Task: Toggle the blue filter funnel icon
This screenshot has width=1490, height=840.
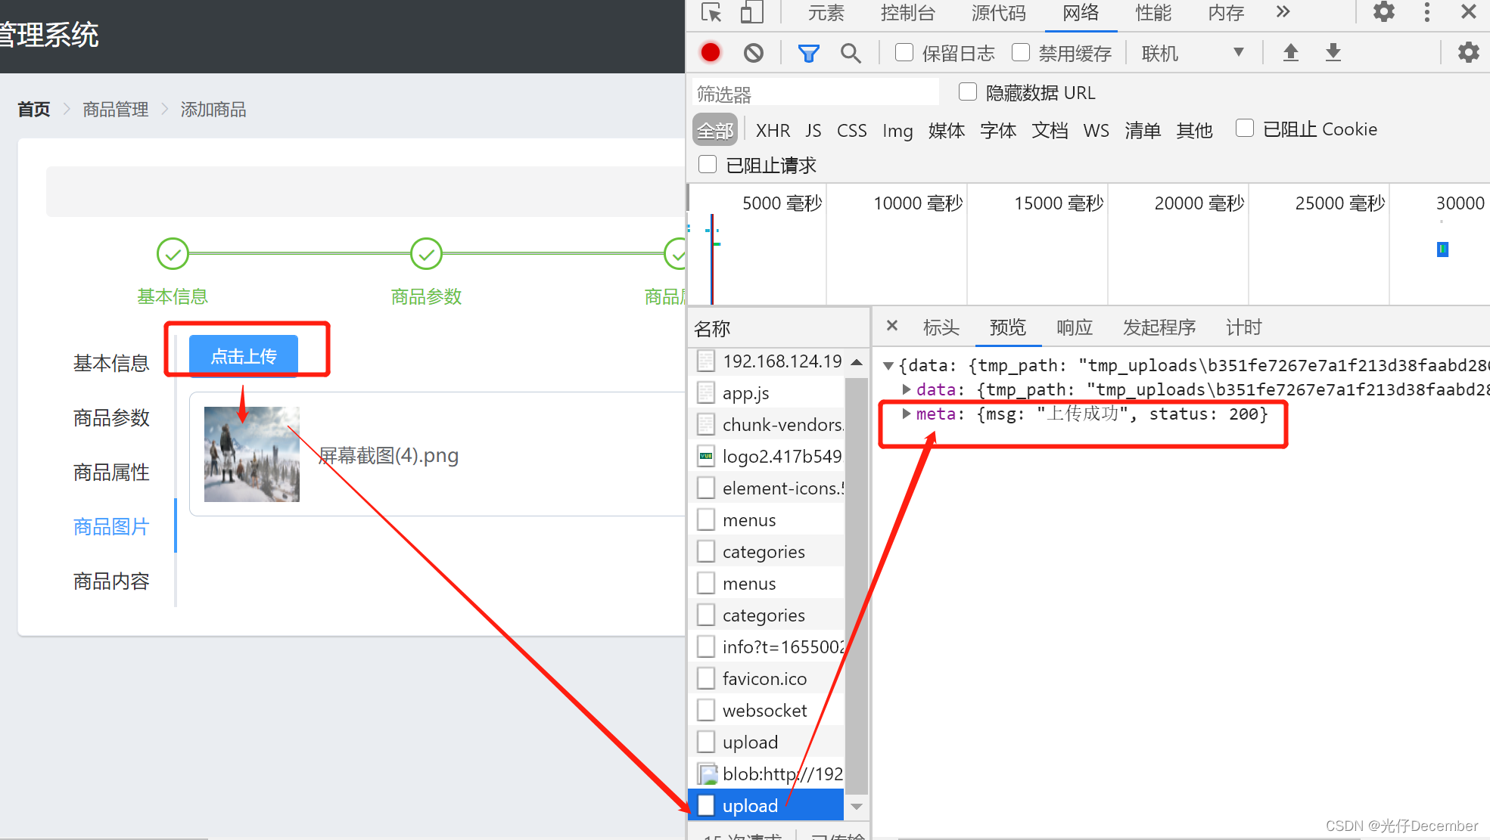Action: pos(808,53)
